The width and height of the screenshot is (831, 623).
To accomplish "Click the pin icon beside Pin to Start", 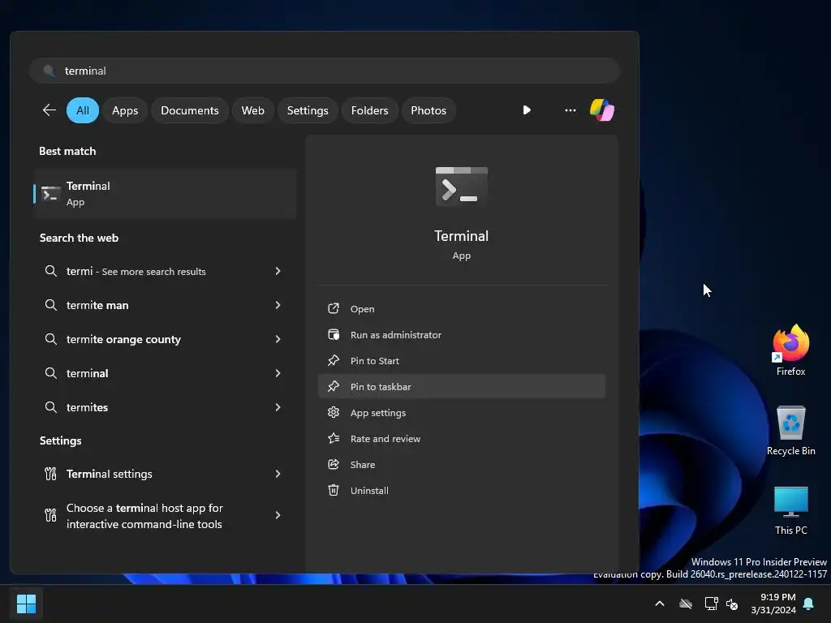I will pyautogui.click(x=334, y=361).
